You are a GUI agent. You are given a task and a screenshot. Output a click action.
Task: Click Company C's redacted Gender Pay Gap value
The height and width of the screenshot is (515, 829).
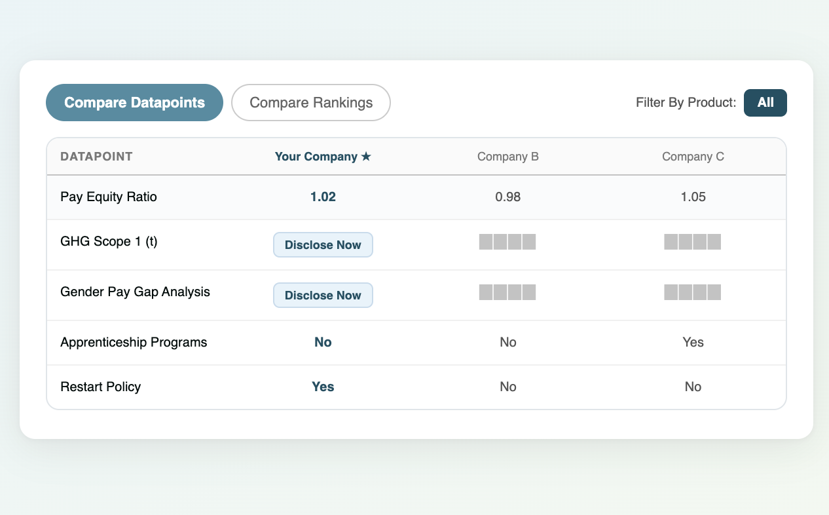click(693, 292)
